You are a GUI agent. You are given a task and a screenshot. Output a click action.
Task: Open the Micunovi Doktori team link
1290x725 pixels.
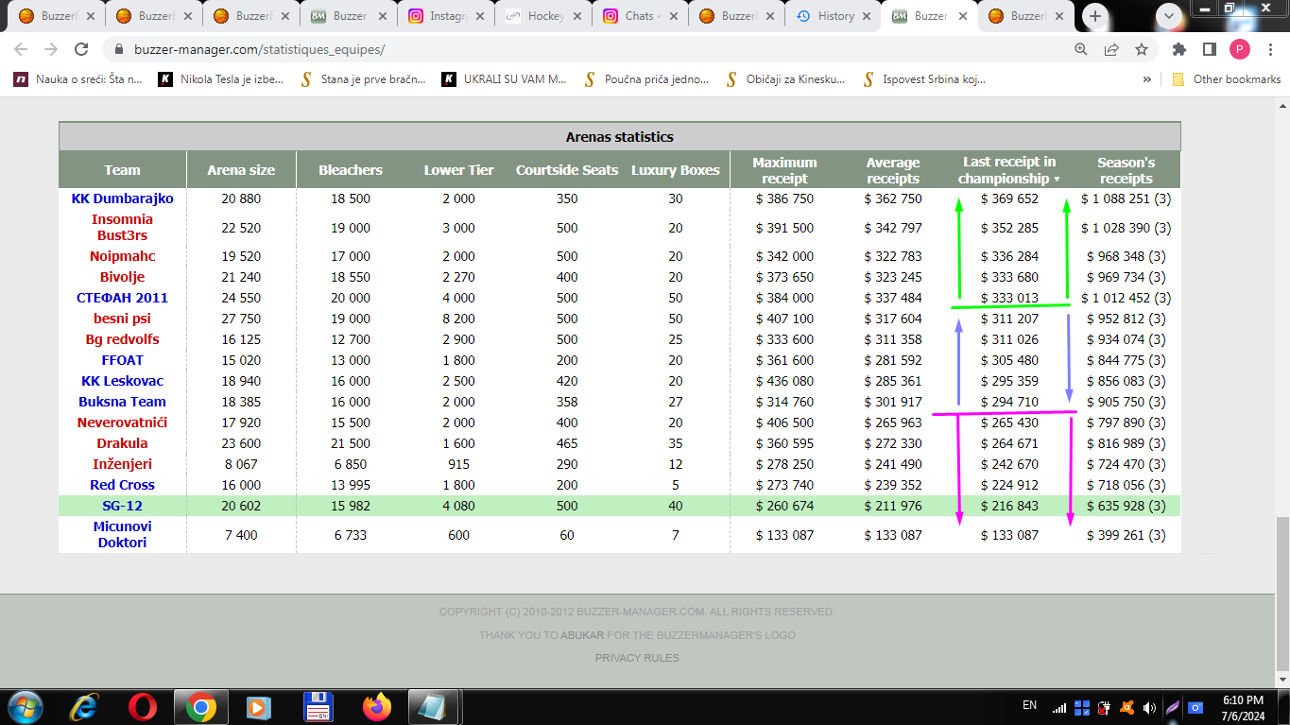click(x=122, y=534)
